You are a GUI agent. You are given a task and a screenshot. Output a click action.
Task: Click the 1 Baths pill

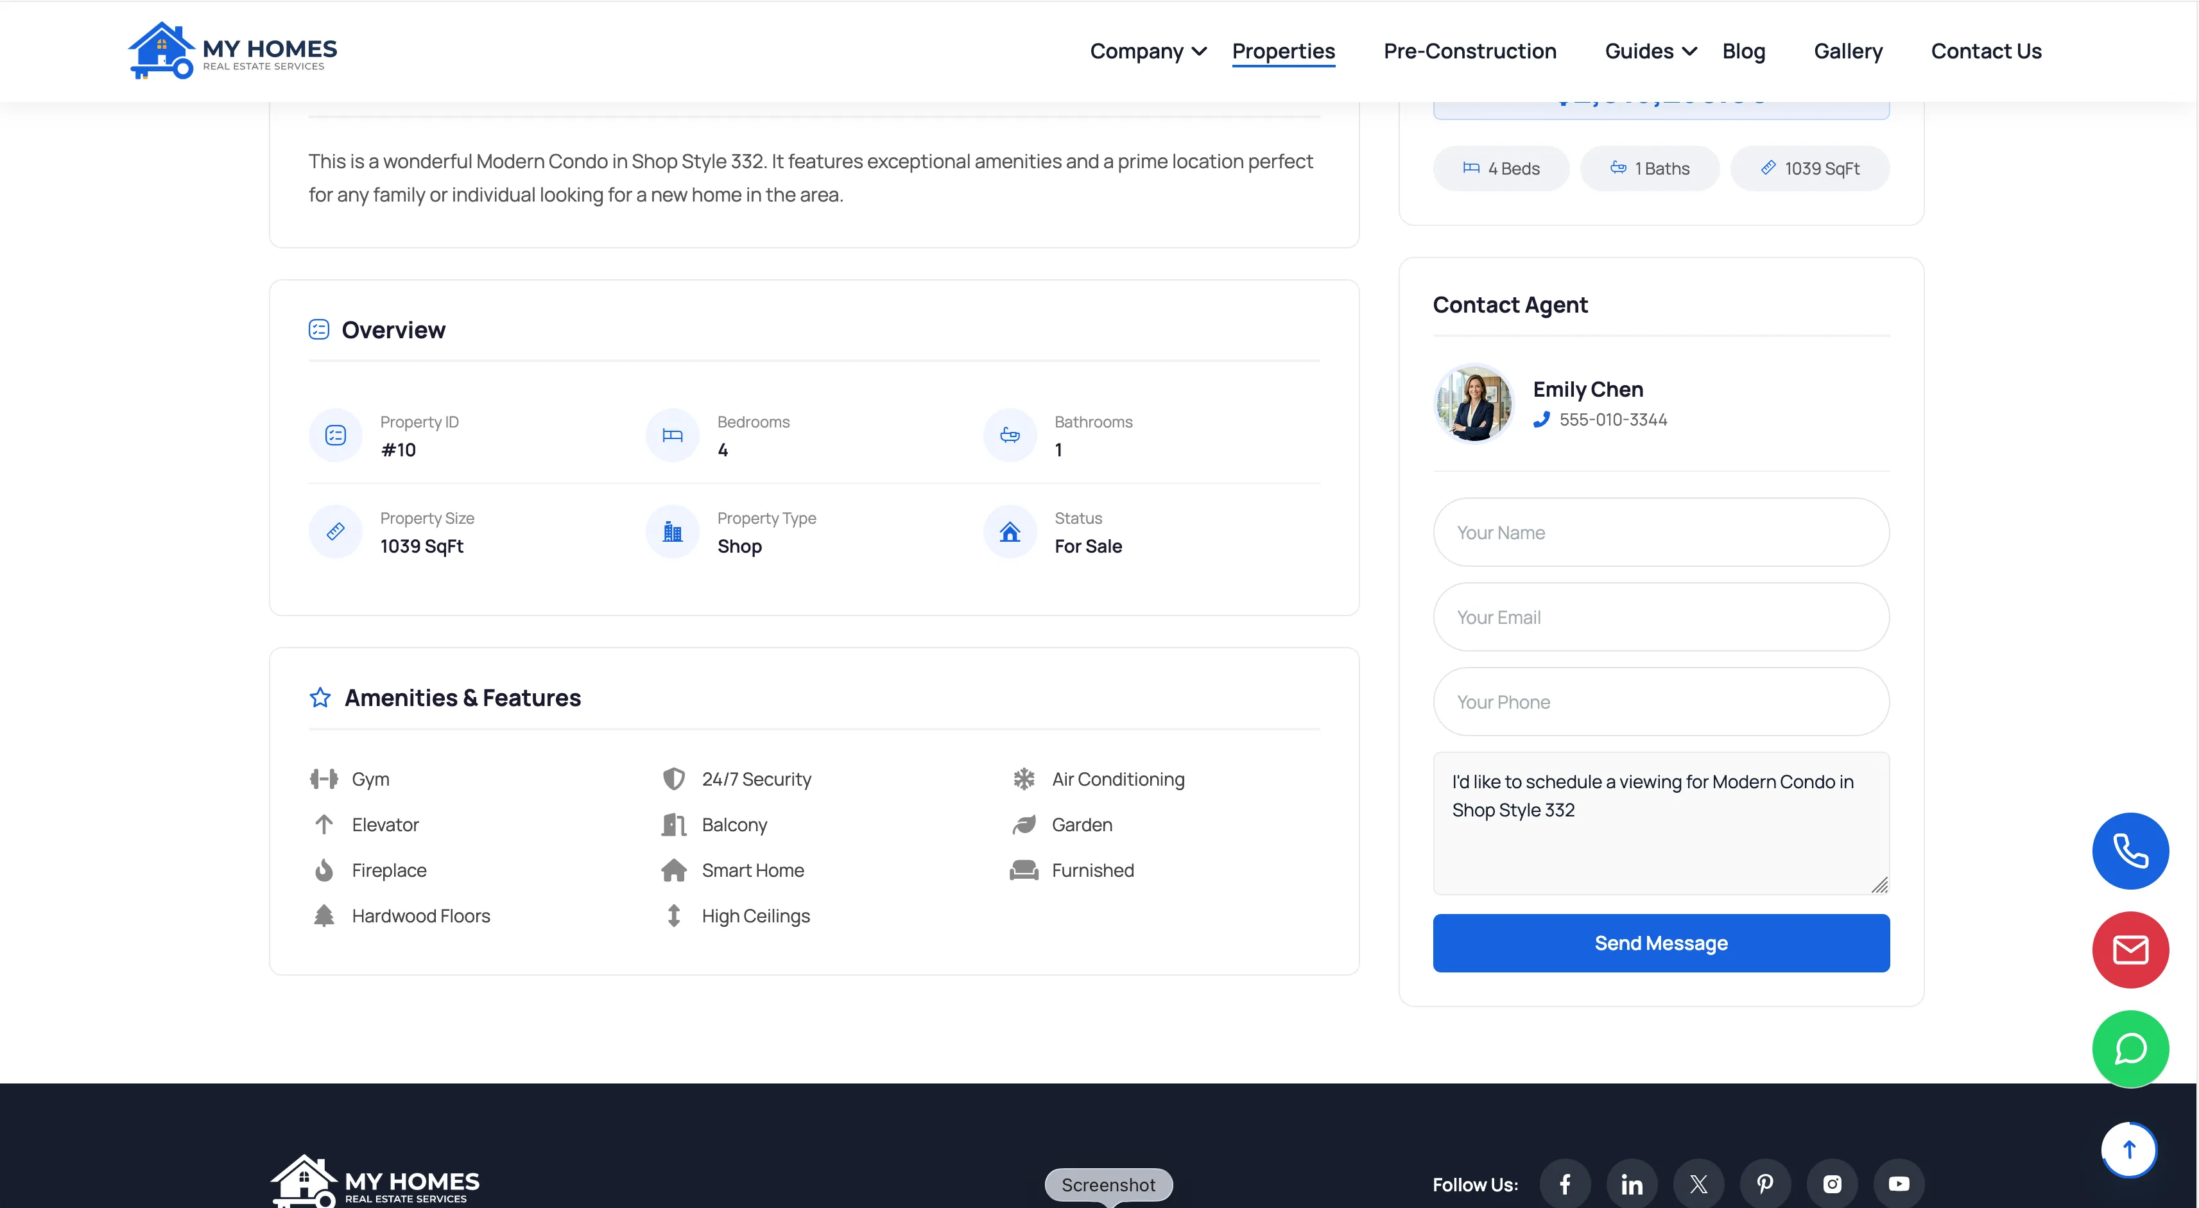pyautogui.click(x=1650, y=168)
